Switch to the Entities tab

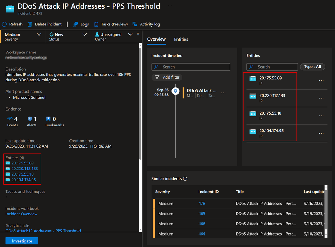181,39
